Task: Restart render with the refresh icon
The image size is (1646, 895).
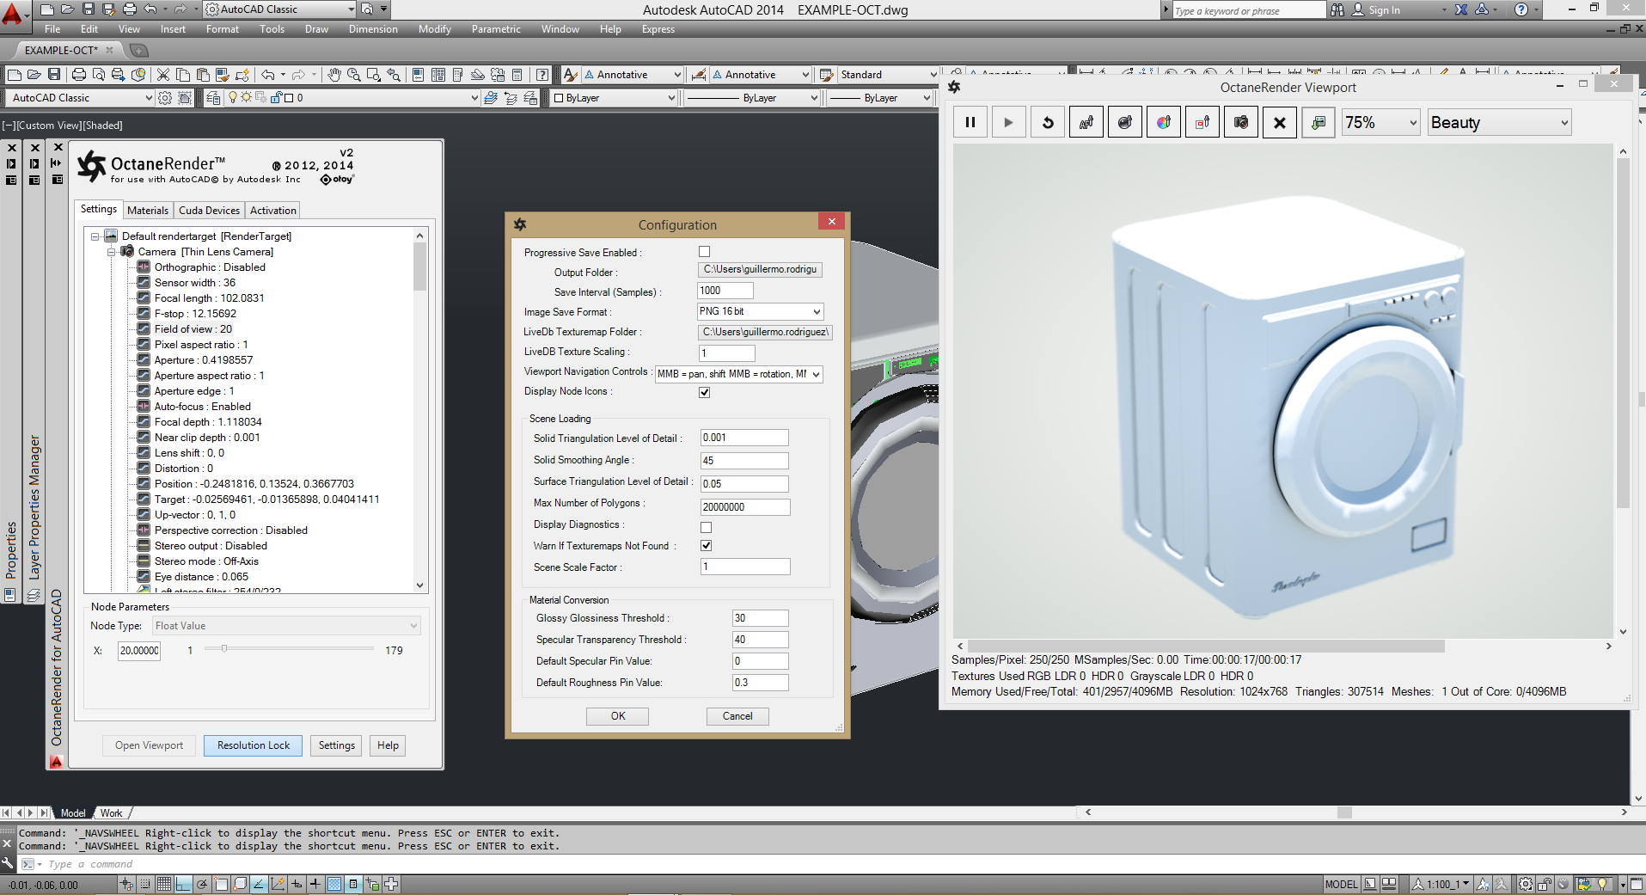Action: (1048, 123)
